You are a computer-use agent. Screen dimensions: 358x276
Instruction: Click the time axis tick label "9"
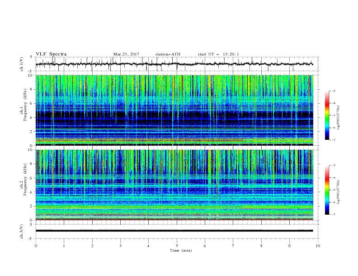coord(289,246)
